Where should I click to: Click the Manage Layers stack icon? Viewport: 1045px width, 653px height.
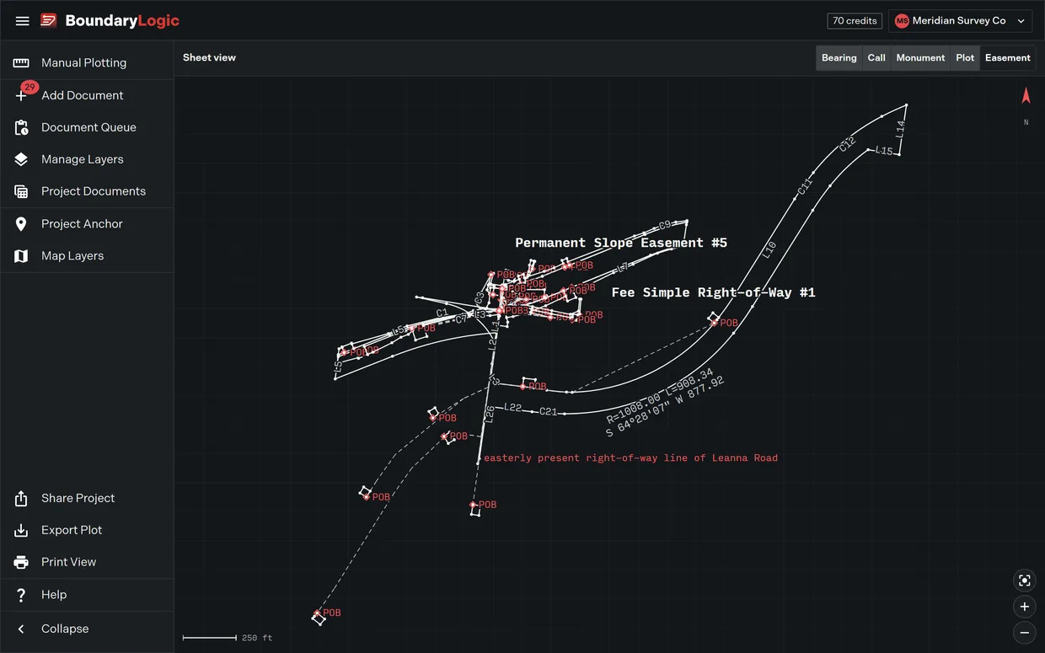(21, 159)
